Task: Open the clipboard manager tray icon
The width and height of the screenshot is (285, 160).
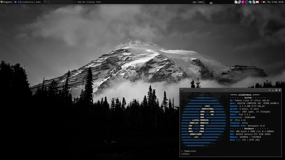Action: pos(236,2)
